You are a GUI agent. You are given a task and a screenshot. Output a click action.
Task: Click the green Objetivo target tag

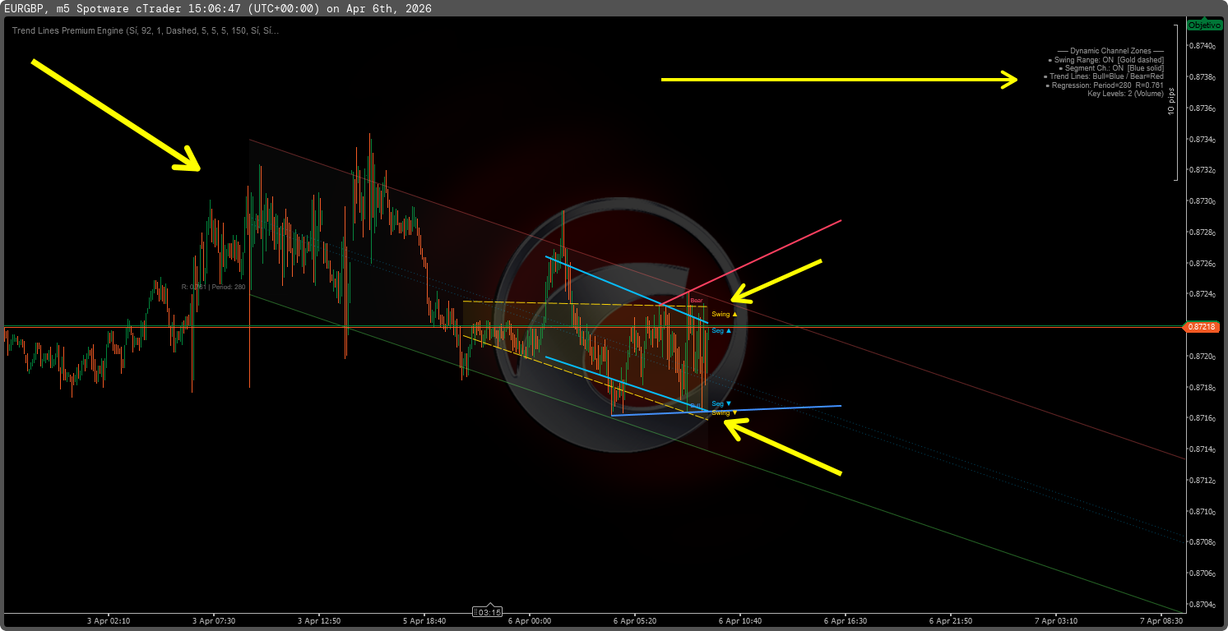[x=1203, y=25]
